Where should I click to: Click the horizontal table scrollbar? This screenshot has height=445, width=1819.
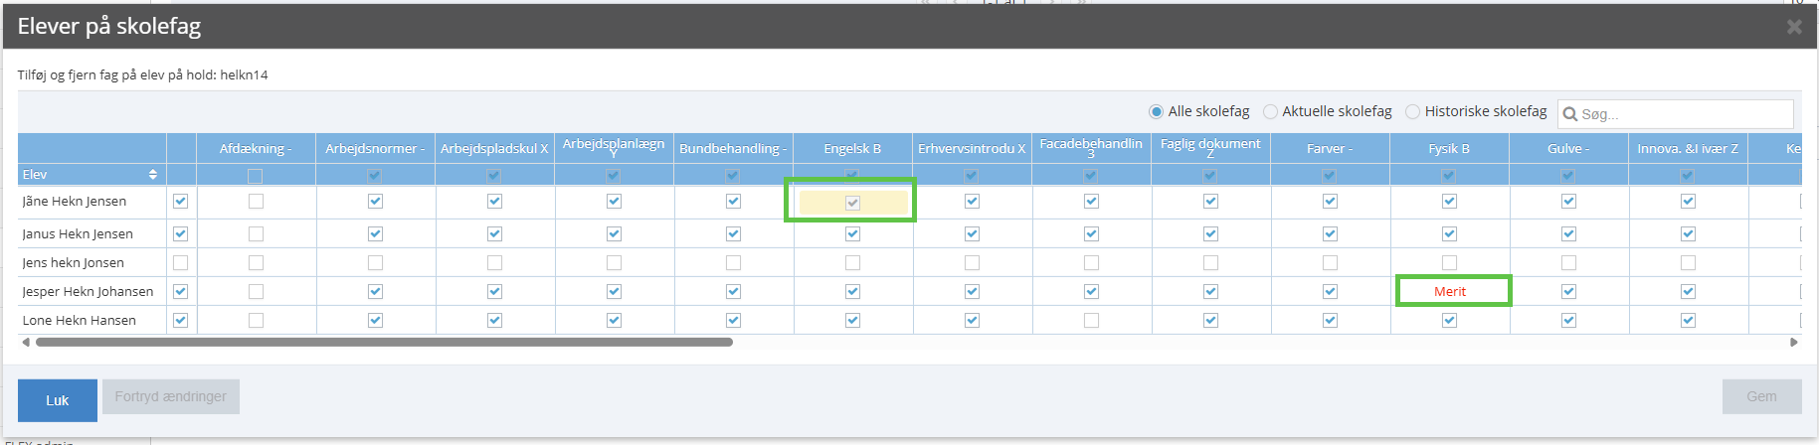tap(384, 342)
